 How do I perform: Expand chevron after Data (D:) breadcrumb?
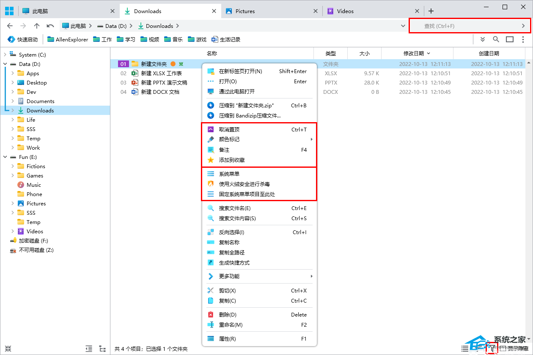tap(131, 26)
